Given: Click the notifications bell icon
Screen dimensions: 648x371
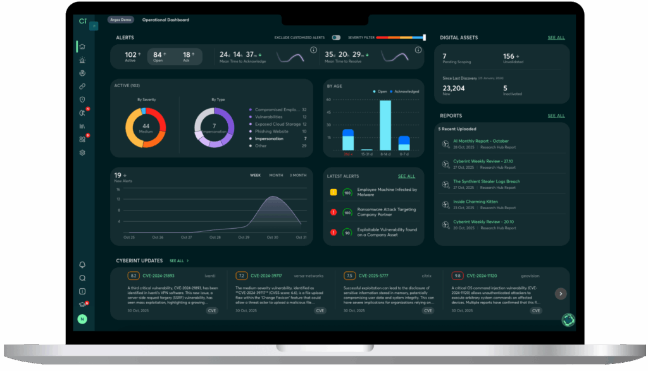Looking at the screenshot, I should point(82,265).
